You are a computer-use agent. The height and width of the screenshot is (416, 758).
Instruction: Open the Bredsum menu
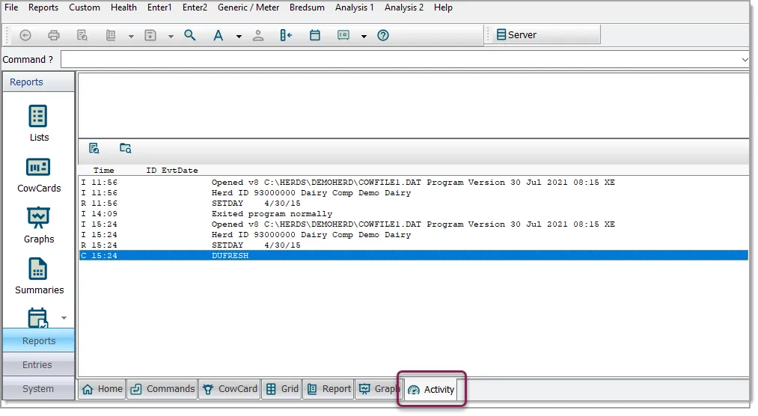point(307,7)
